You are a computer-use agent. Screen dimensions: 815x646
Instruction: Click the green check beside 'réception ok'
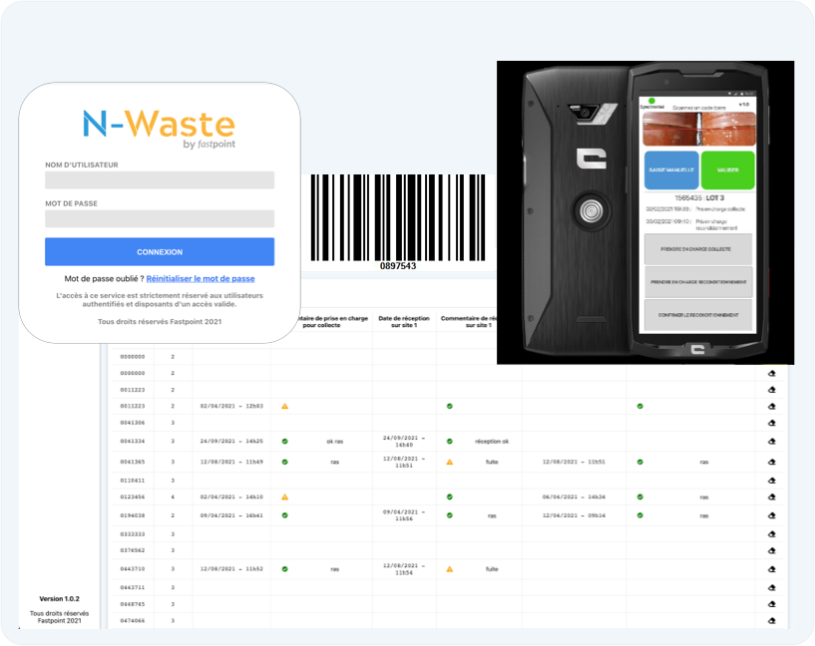(x=450, y=442)
